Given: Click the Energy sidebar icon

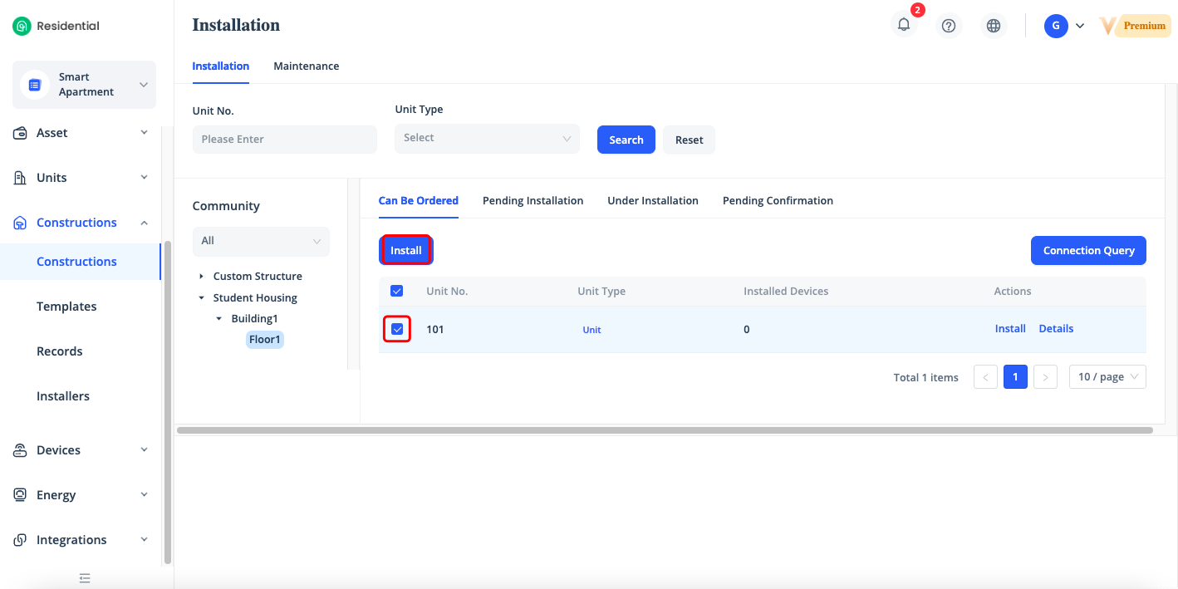Looking at the screenshot, I should [x=21, y=495].
